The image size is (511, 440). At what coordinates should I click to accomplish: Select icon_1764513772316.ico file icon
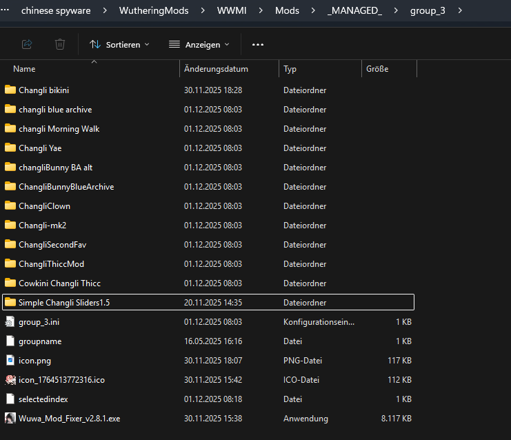click(x=10, y=380)
